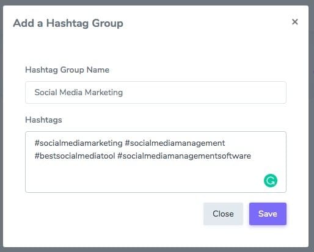
Task: Click the word Media in name field
Action: [x=71, y=93]
